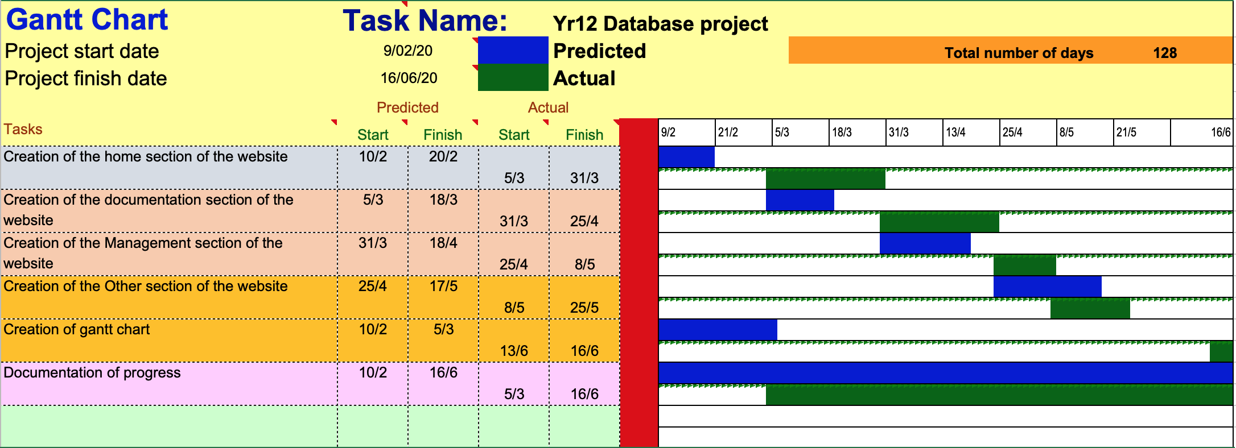Click the Project finish date label
Screen dimensions: 1236x448
tap(86, 78)
